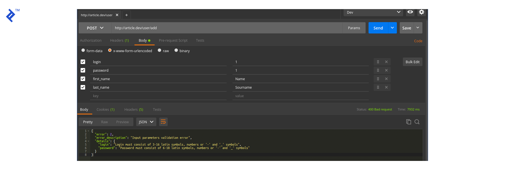Close the http://article.dev/user tab

(117, 15)
